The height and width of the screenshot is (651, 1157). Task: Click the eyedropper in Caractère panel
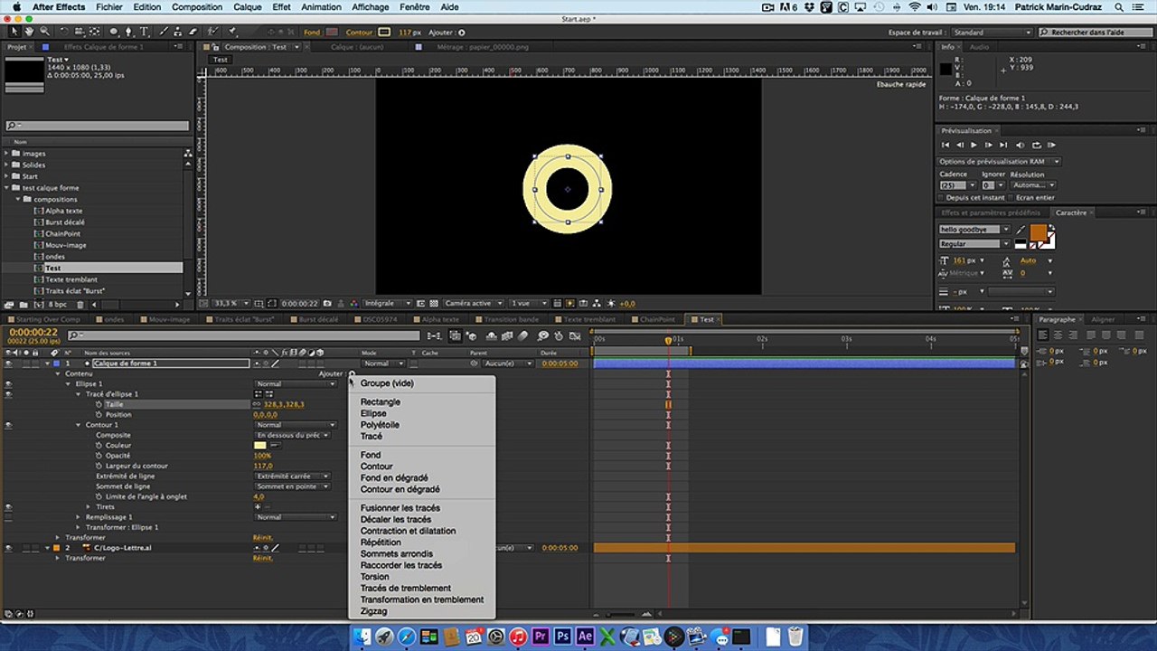(1020, 231)
